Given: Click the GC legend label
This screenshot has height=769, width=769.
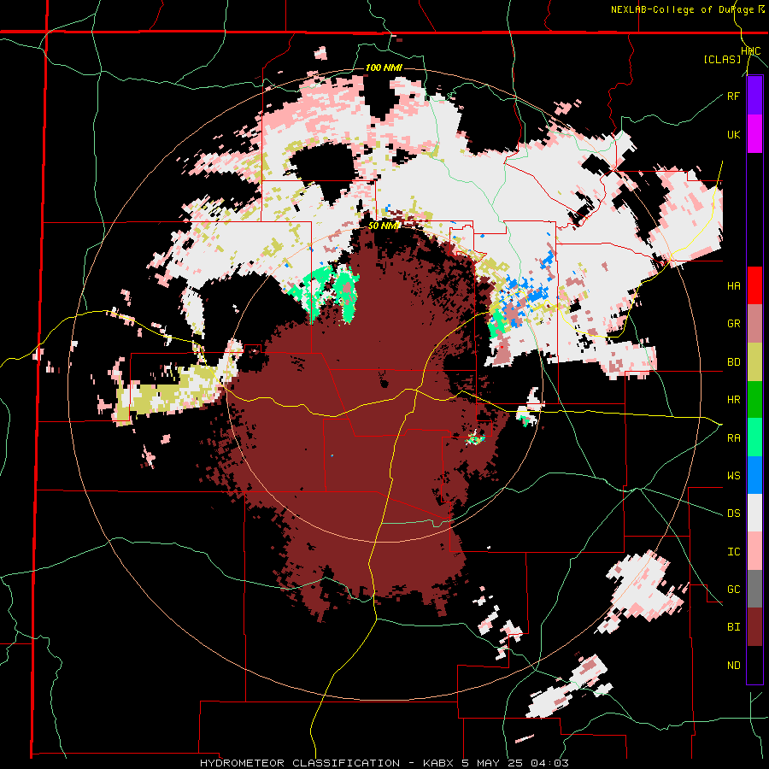Looking at the screenshot, I should pyautogui.click(x=733, y=590).
